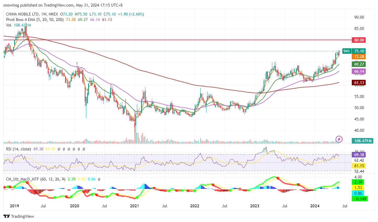Click the yellow 1.53 MACD axis label

(358, 188)
